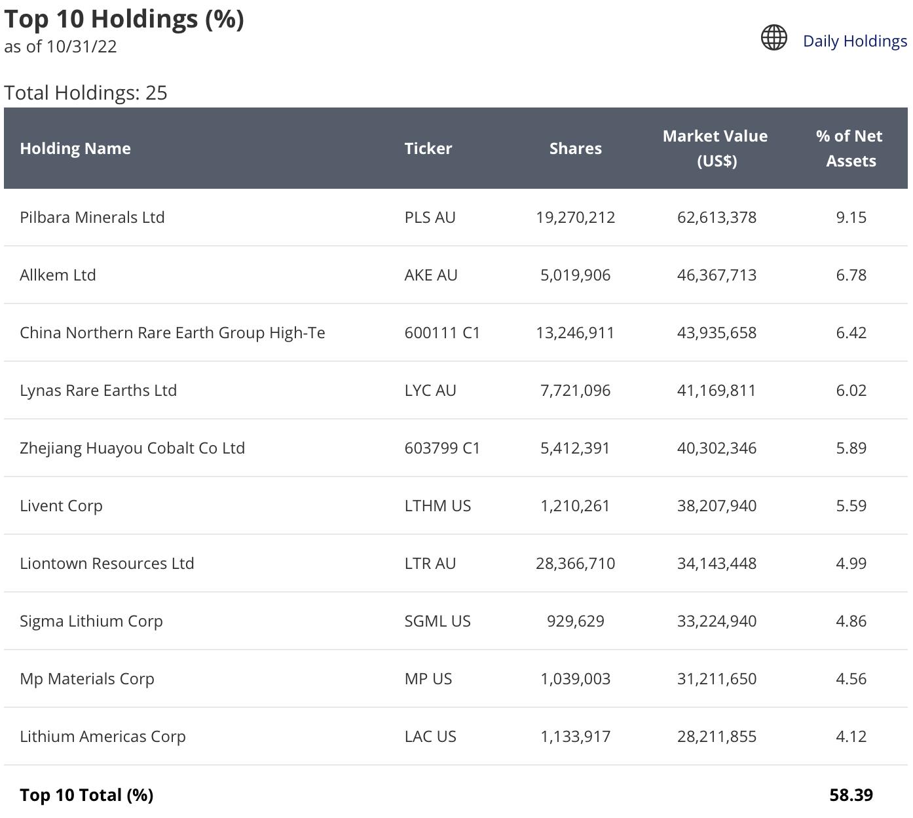
Task: Click market value 41,169,811
Action: [x=717, y=390]
